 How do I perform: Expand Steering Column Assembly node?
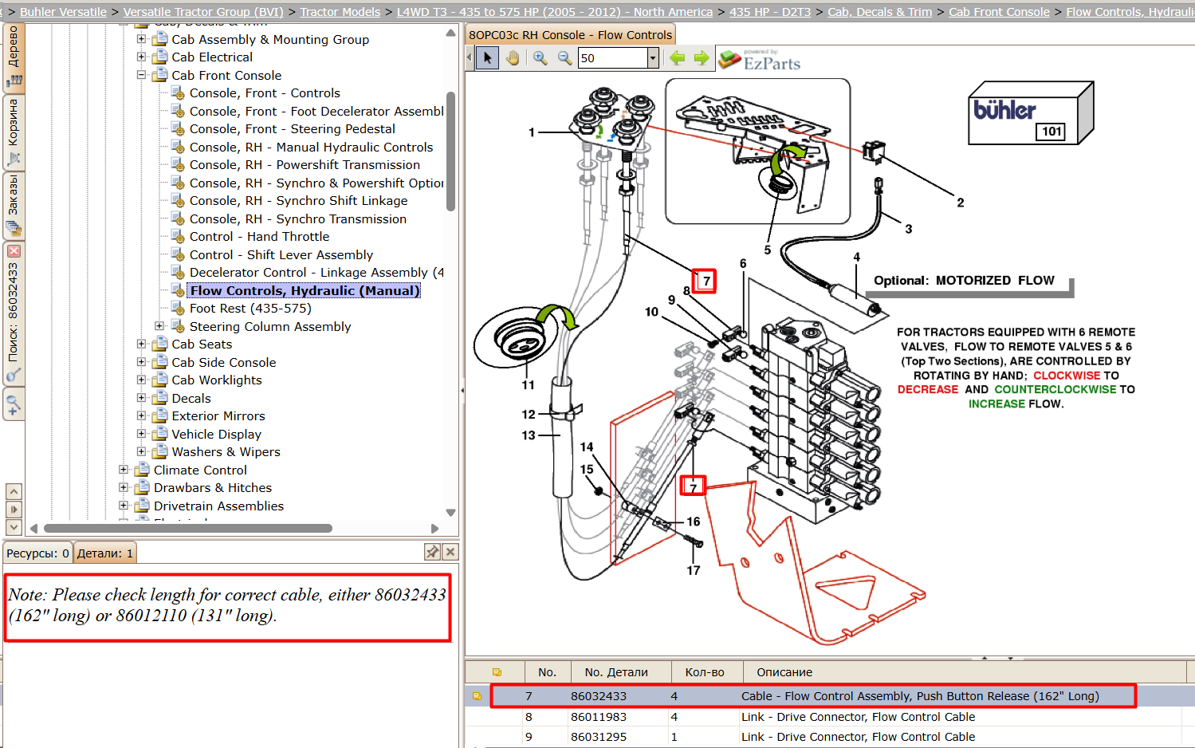[x=159, y=326]
